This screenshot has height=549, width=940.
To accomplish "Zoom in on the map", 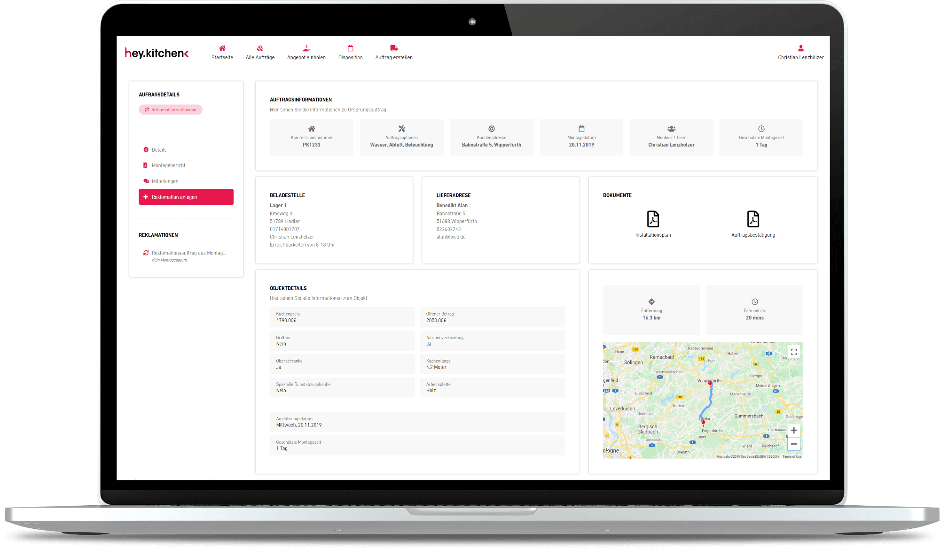I will (x=794, y=430).
